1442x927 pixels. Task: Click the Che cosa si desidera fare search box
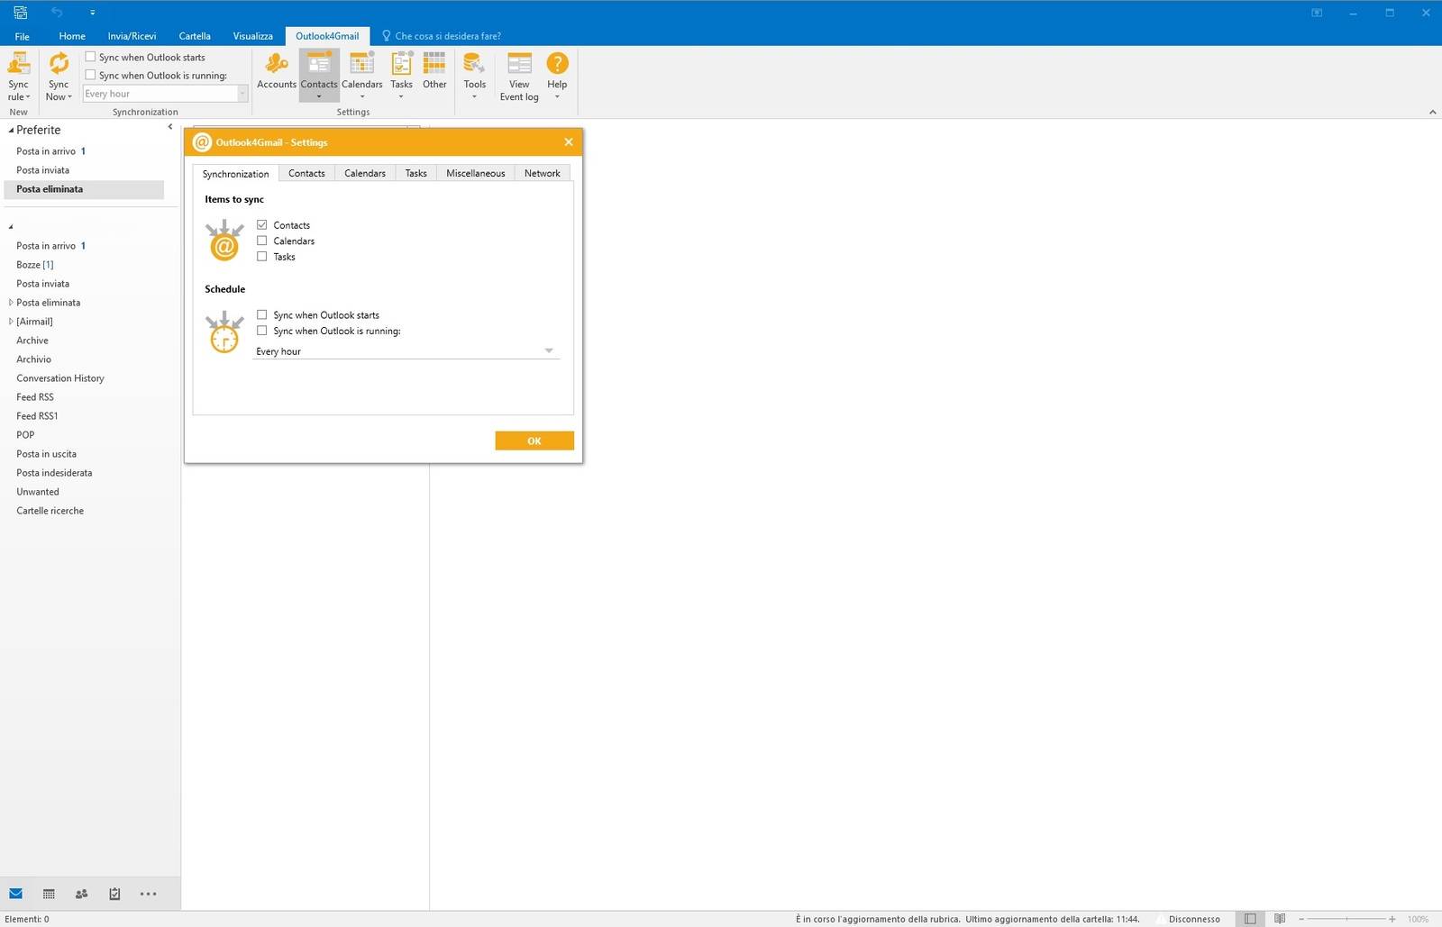tap(442, 36)
